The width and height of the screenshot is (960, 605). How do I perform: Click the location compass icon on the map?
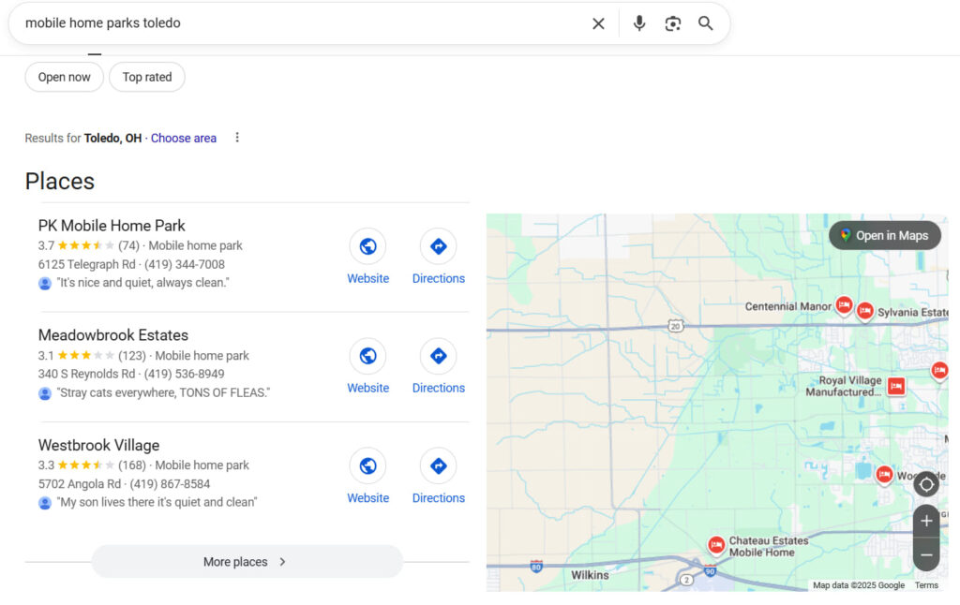[x=926, y=484]
